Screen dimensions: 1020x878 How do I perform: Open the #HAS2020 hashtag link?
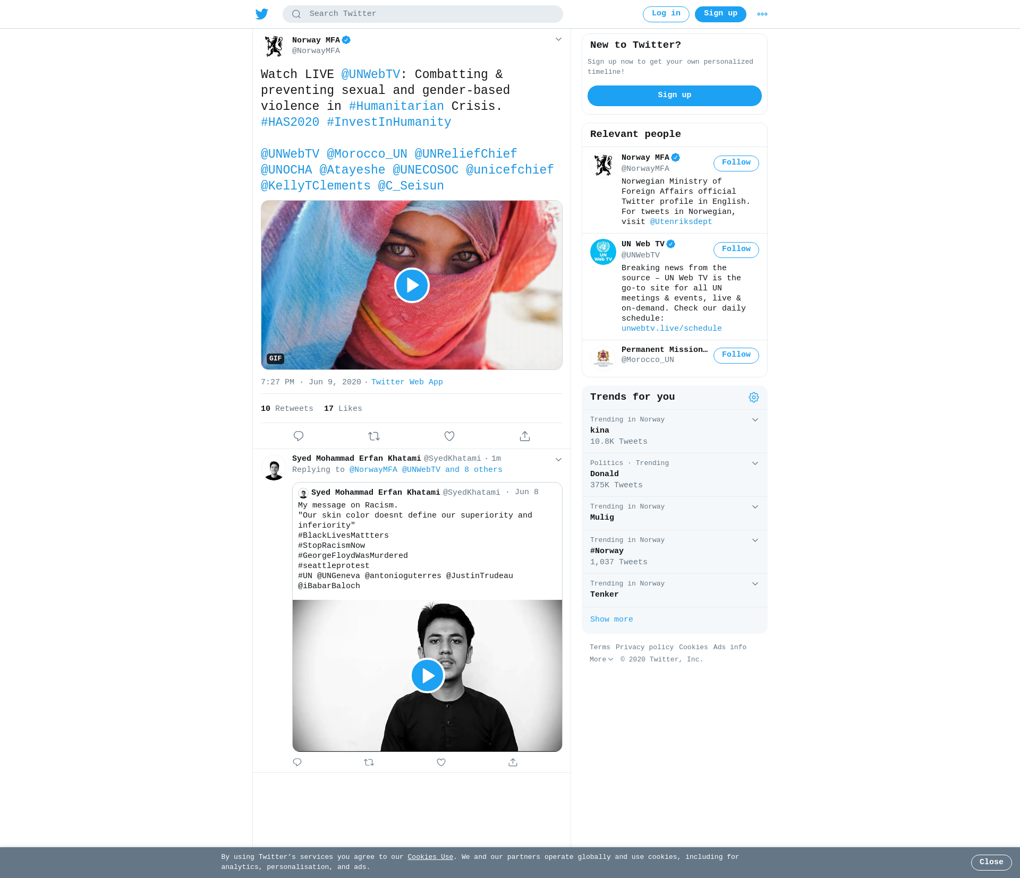pyautogui.click(x=290, y=123)
